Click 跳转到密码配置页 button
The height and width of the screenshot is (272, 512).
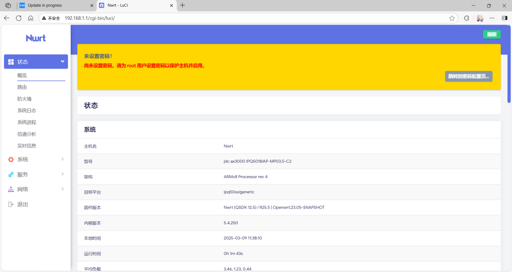click(x=468, y=76)
